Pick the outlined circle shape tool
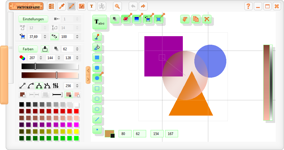The image size is (284, 150). click(x=97, y=109)
